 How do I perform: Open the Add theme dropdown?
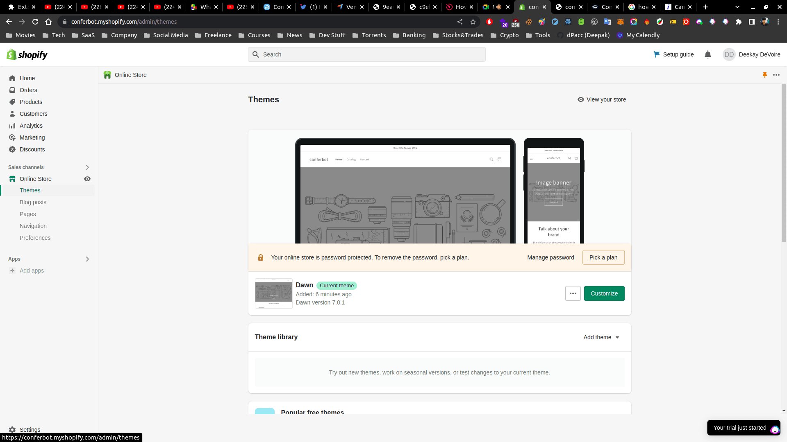(x=601, y=337)
